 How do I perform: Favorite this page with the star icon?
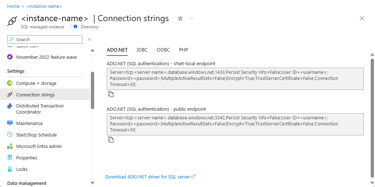click(180, 18)
